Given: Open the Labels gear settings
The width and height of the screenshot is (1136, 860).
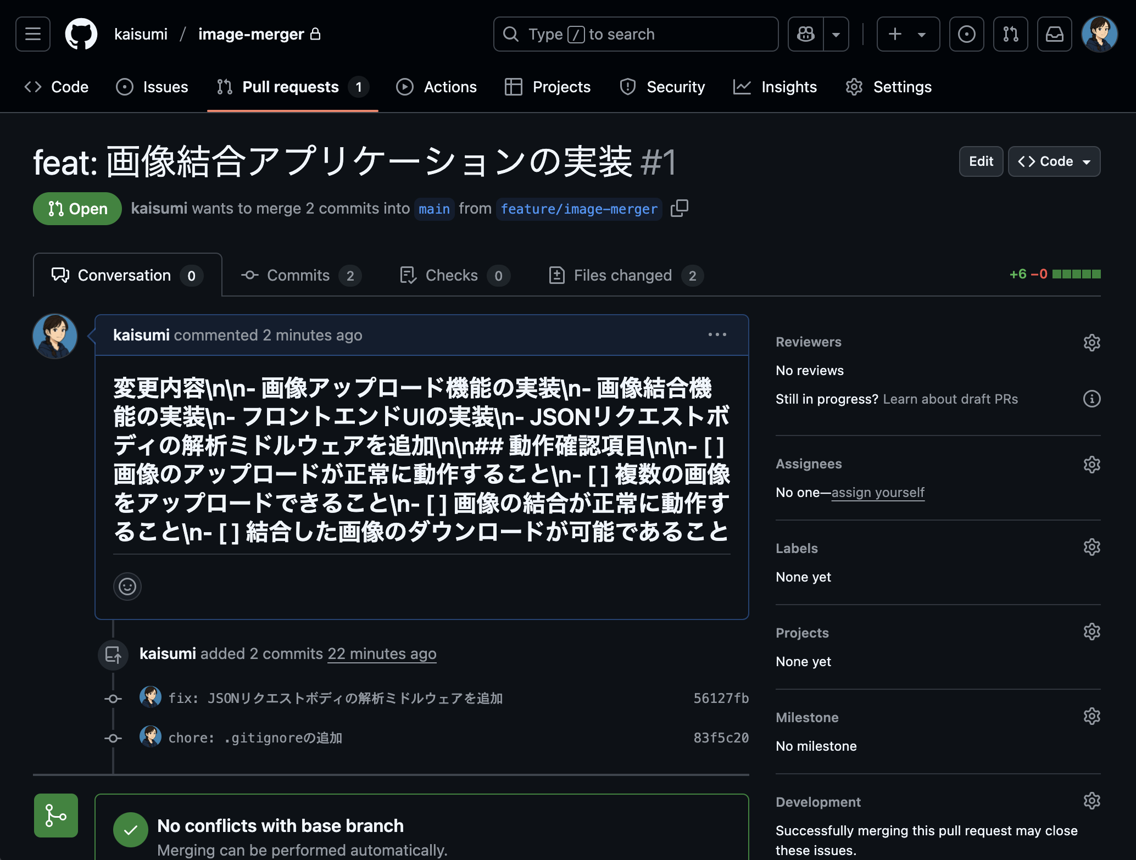Looking at the screenshot, I should pos(1092,548).
